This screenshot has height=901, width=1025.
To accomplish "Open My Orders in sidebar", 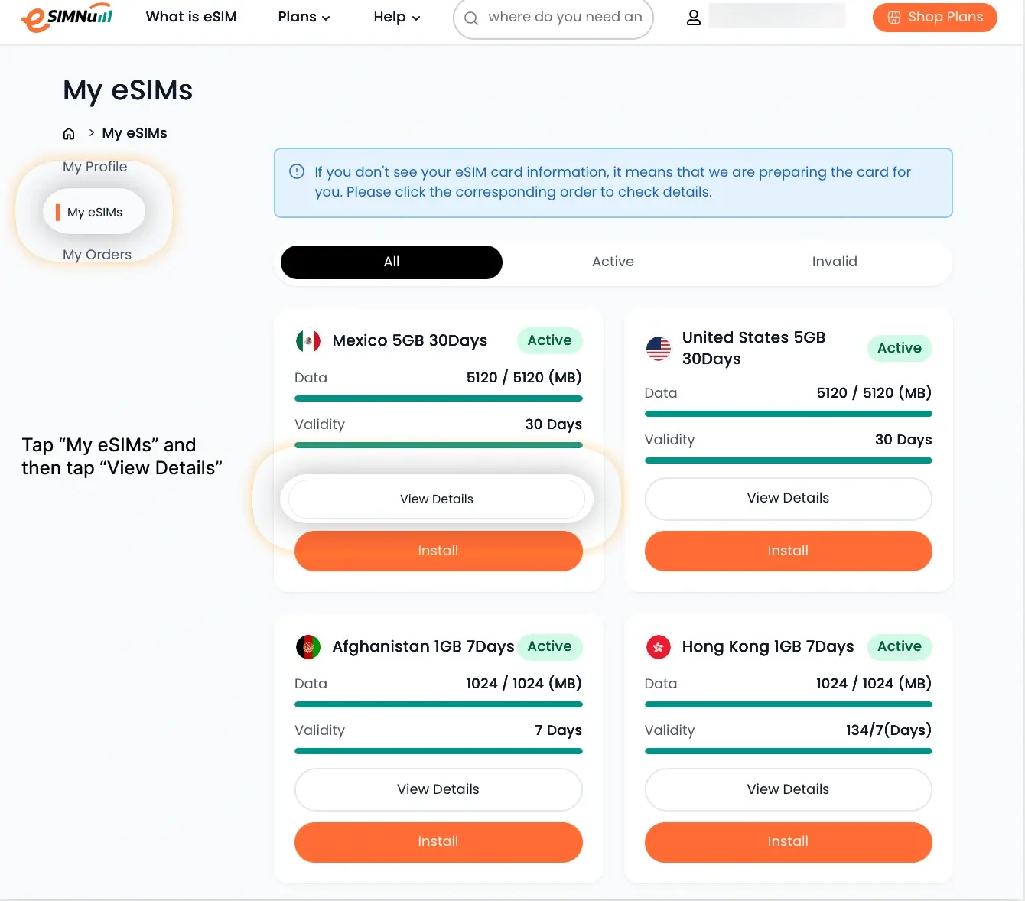I will [x=97, y=255].
